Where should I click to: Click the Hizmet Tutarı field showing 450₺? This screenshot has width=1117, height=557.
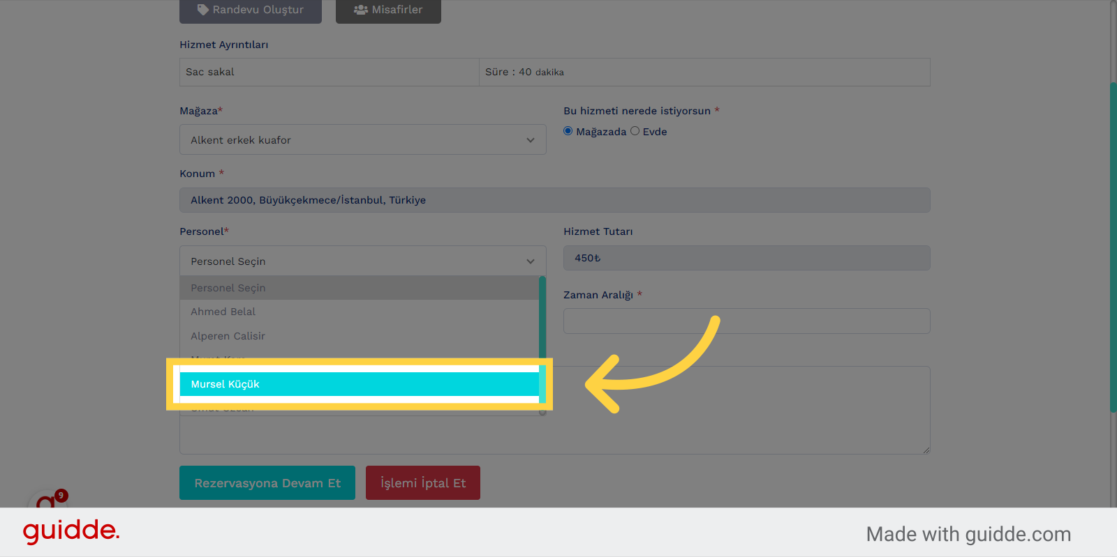click(x=746, y=258)
